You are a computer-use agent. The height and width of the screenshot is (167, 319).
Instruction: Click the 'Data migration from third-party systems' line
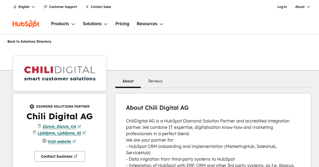[x=181, y=159]
